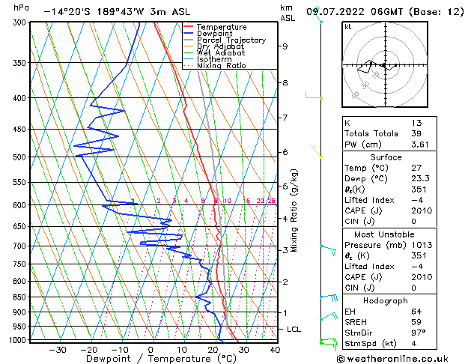Click the gray Parcel Trajectory legend line
The height and width of the screenshot is (364, 471).
tap(188, 40)
